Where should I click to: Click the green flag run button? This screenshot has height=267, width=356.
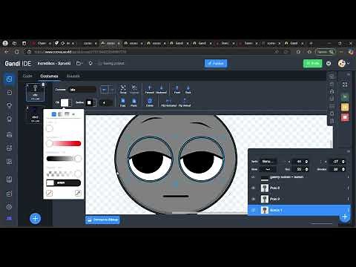pyautogui.click(x=345, y=96)
